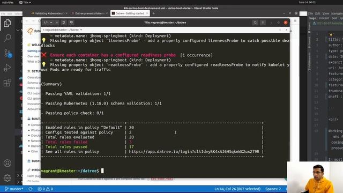Click the app.datree.io login URL in terminal
This screenshot has height=193, width=343.
pyautogui.click(x=194, y=152)
